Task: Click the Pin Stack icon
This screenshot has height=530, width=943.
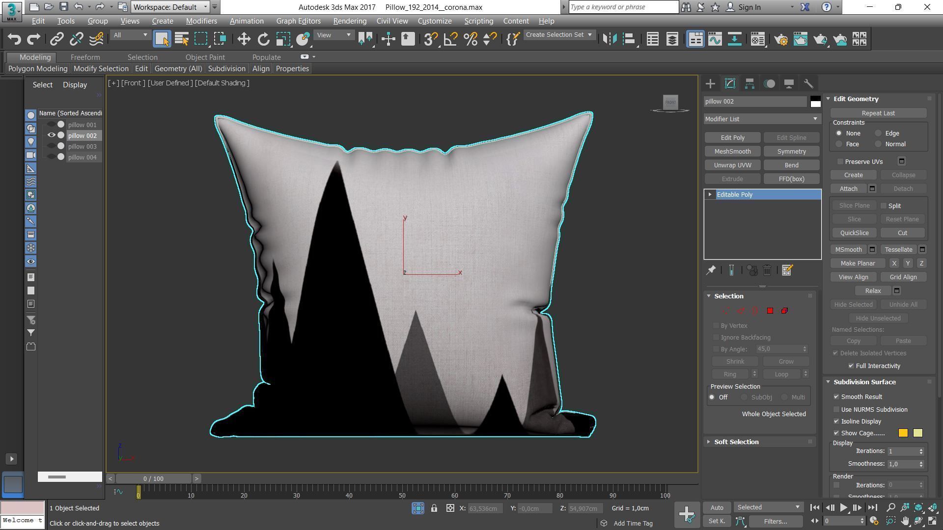Action: coord(711,270)
